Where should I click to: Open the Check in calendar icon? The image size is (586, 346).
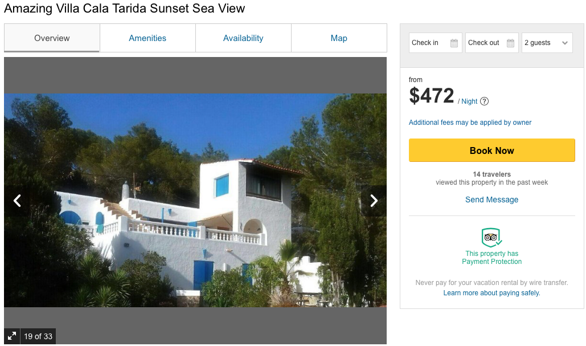[x=454, y=43]
